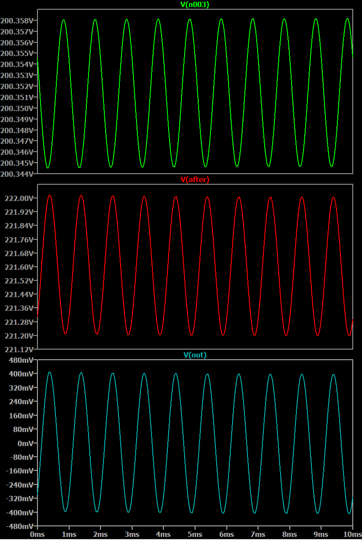Click the -320mV axis label
This screenshot has height=540, width=362.
(21, 499)
